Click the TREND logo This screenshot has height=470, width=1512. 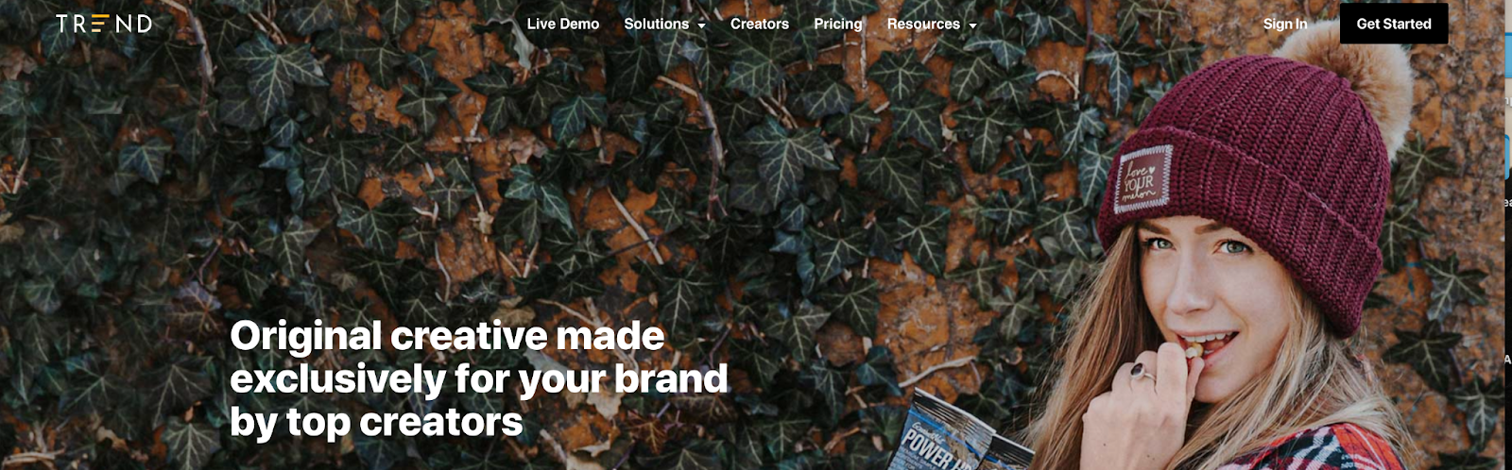[x=104, y=24]
